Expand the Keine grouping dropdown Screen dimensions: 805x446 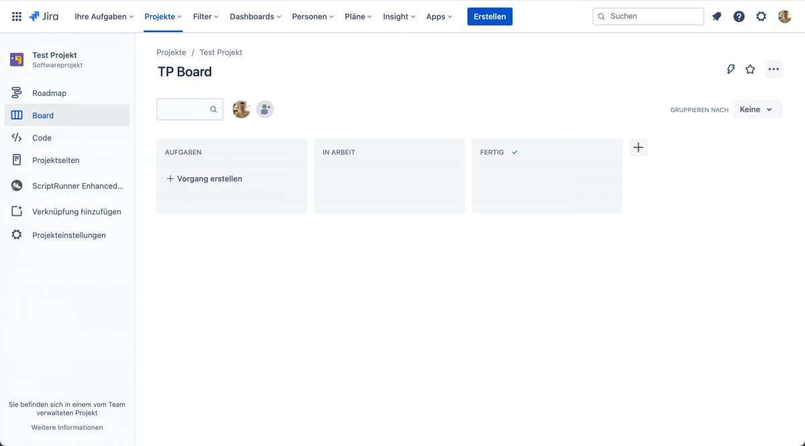757,109
